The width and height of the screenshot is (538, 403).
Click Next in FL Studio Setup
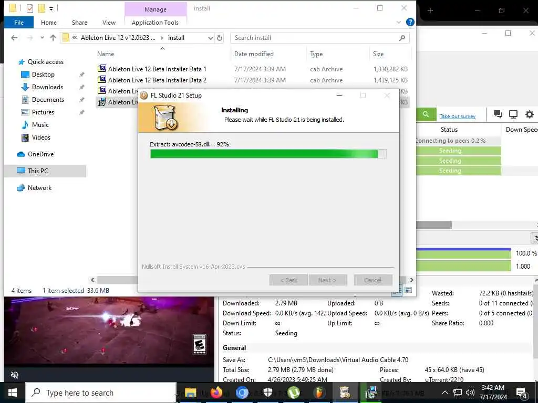point(328,280)
